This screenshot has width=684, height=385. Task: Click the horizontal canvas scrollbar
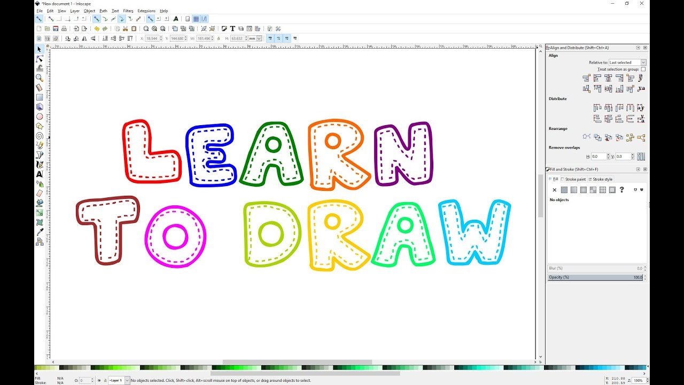(x=297, y=362)
